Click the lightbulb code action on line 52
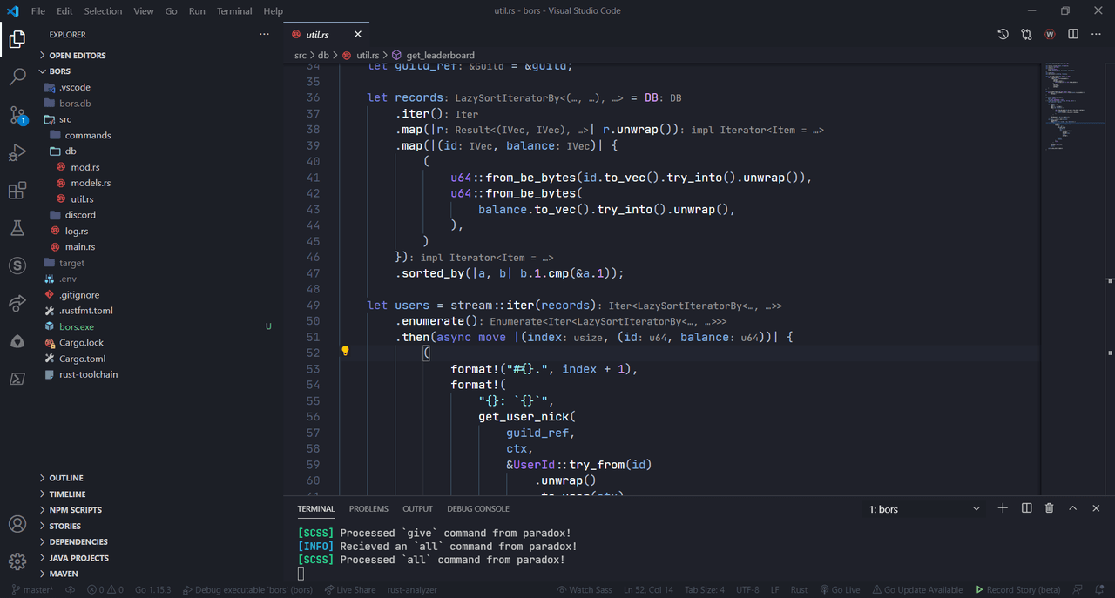Screen dimensions: 1115x598 pyautogui.click(x=345, y=352)
